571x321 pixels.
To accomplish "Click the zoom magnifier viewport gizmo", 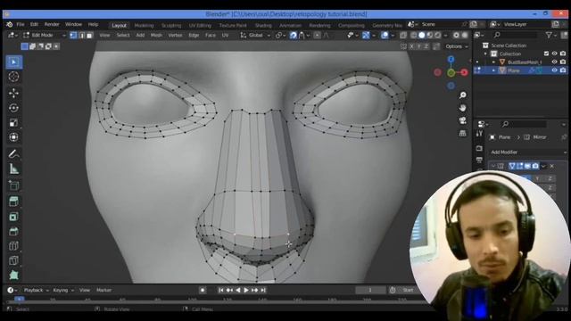I will [462, 95].
